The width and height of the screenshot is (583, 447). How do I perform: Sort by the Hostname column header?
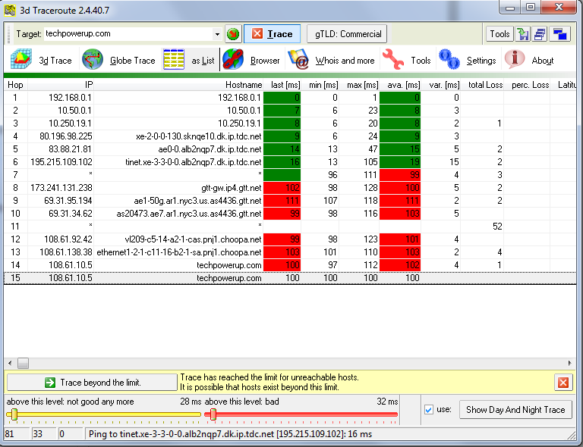(x=178, y=85)
